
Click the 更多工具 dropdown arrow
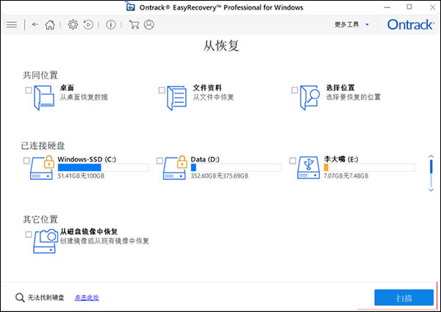[367, 25]
